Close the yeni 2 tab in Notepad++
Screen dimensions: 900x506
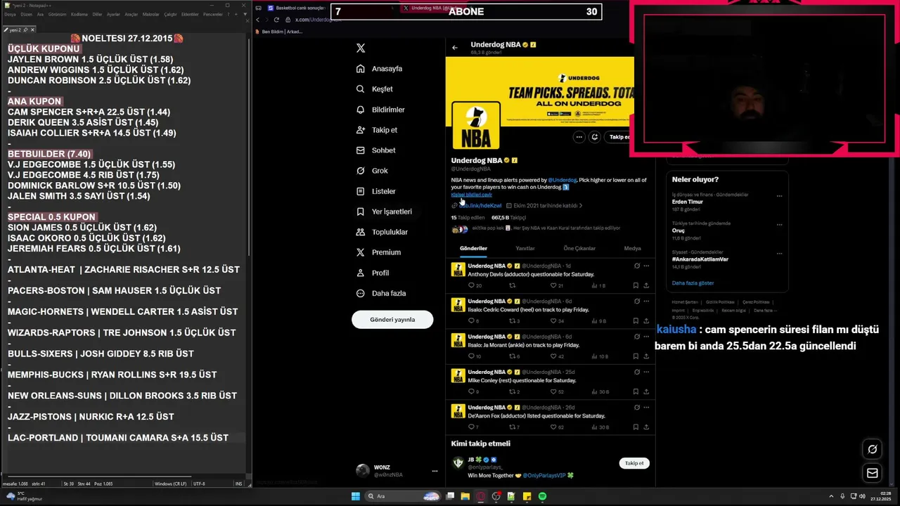[x=32, y=30]
